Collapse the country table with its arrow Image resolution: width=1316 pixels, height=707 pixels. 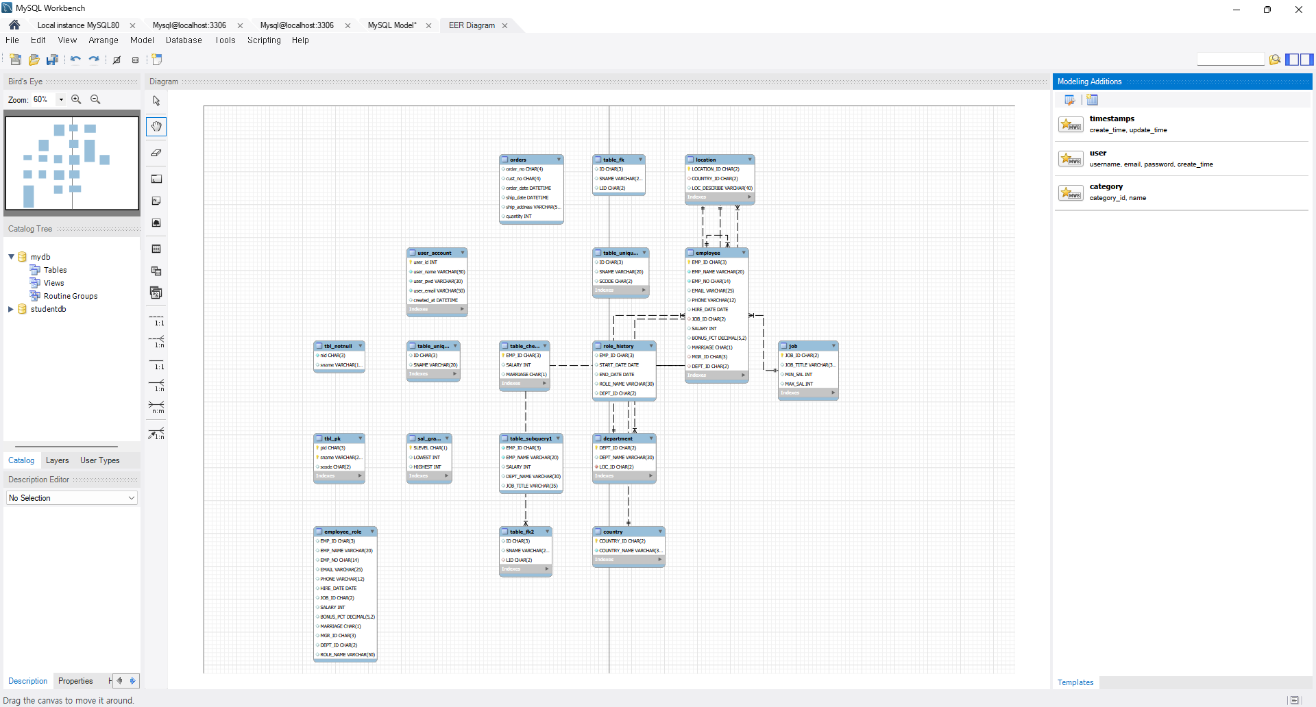click(660, 532)
